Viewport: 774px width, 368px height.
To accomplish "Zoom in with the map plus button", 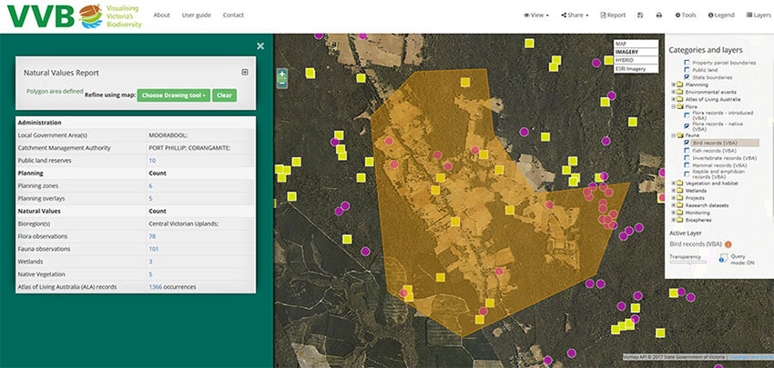I will pyautogui.click(x=282, y=75).
